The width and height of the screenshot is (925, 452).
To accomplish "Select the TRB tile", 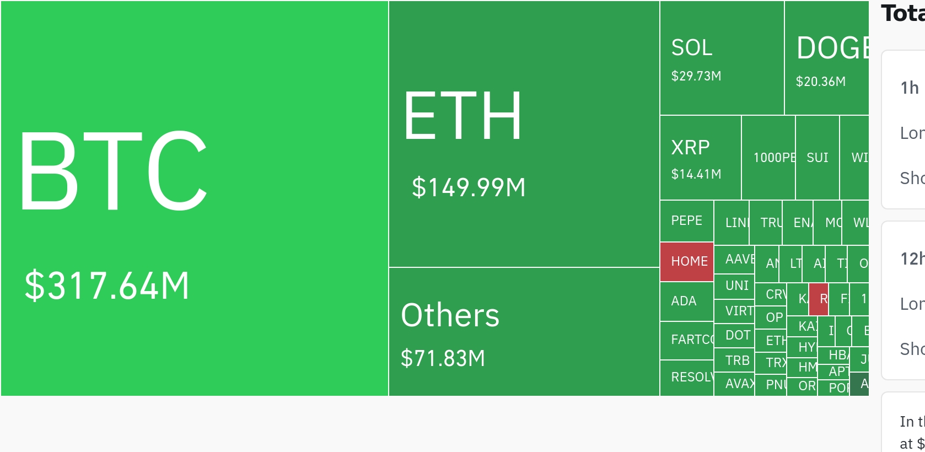I will (x=734, y=360).
